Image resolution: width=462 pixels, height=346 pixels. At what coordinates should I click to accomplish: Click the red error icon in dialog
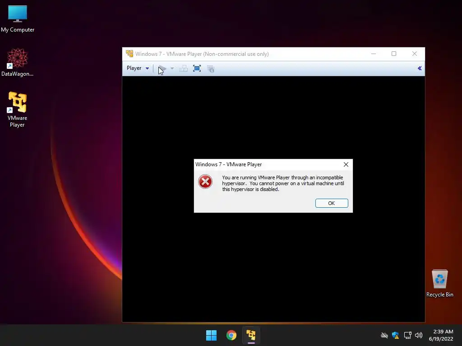click(x=205, y=181)
